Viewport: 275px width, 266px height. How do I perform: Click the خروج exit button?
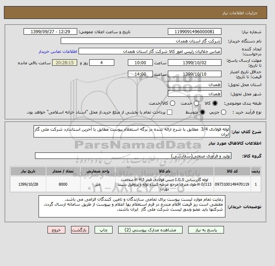(56, 230)
